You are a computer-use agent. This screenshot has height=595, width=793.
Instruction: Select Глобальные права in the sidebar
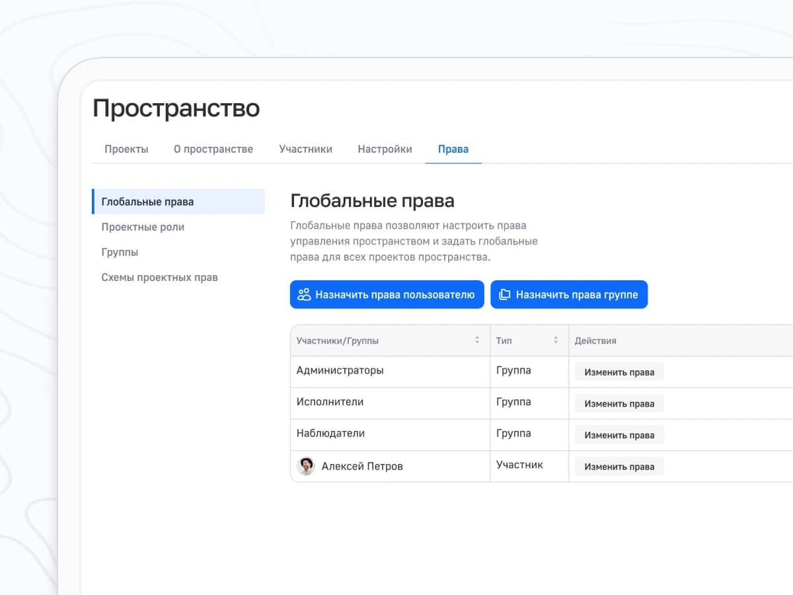(x=147, y=202)
